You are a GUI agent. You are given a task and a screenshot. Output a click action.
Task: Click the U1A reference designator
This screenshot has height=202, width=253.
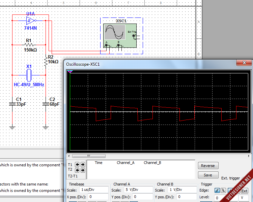pyautogui.click(x=30, y=14)
